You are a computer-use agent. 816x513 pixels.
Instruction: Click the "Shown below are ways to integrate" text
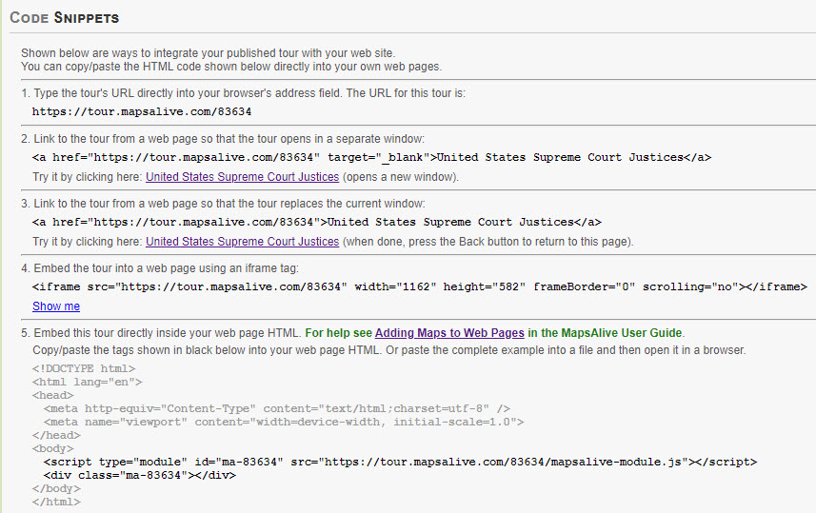209,53
